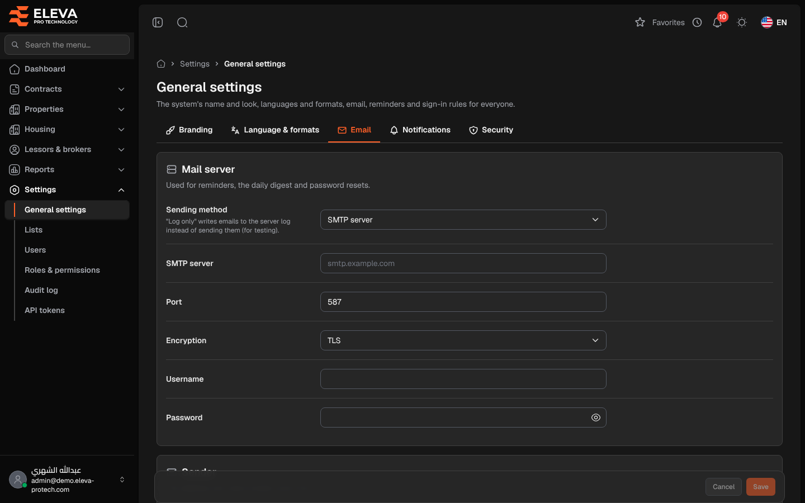Open the Lists settings page
This screenshot has height=503, width=805.
click(x=72, y=230)
